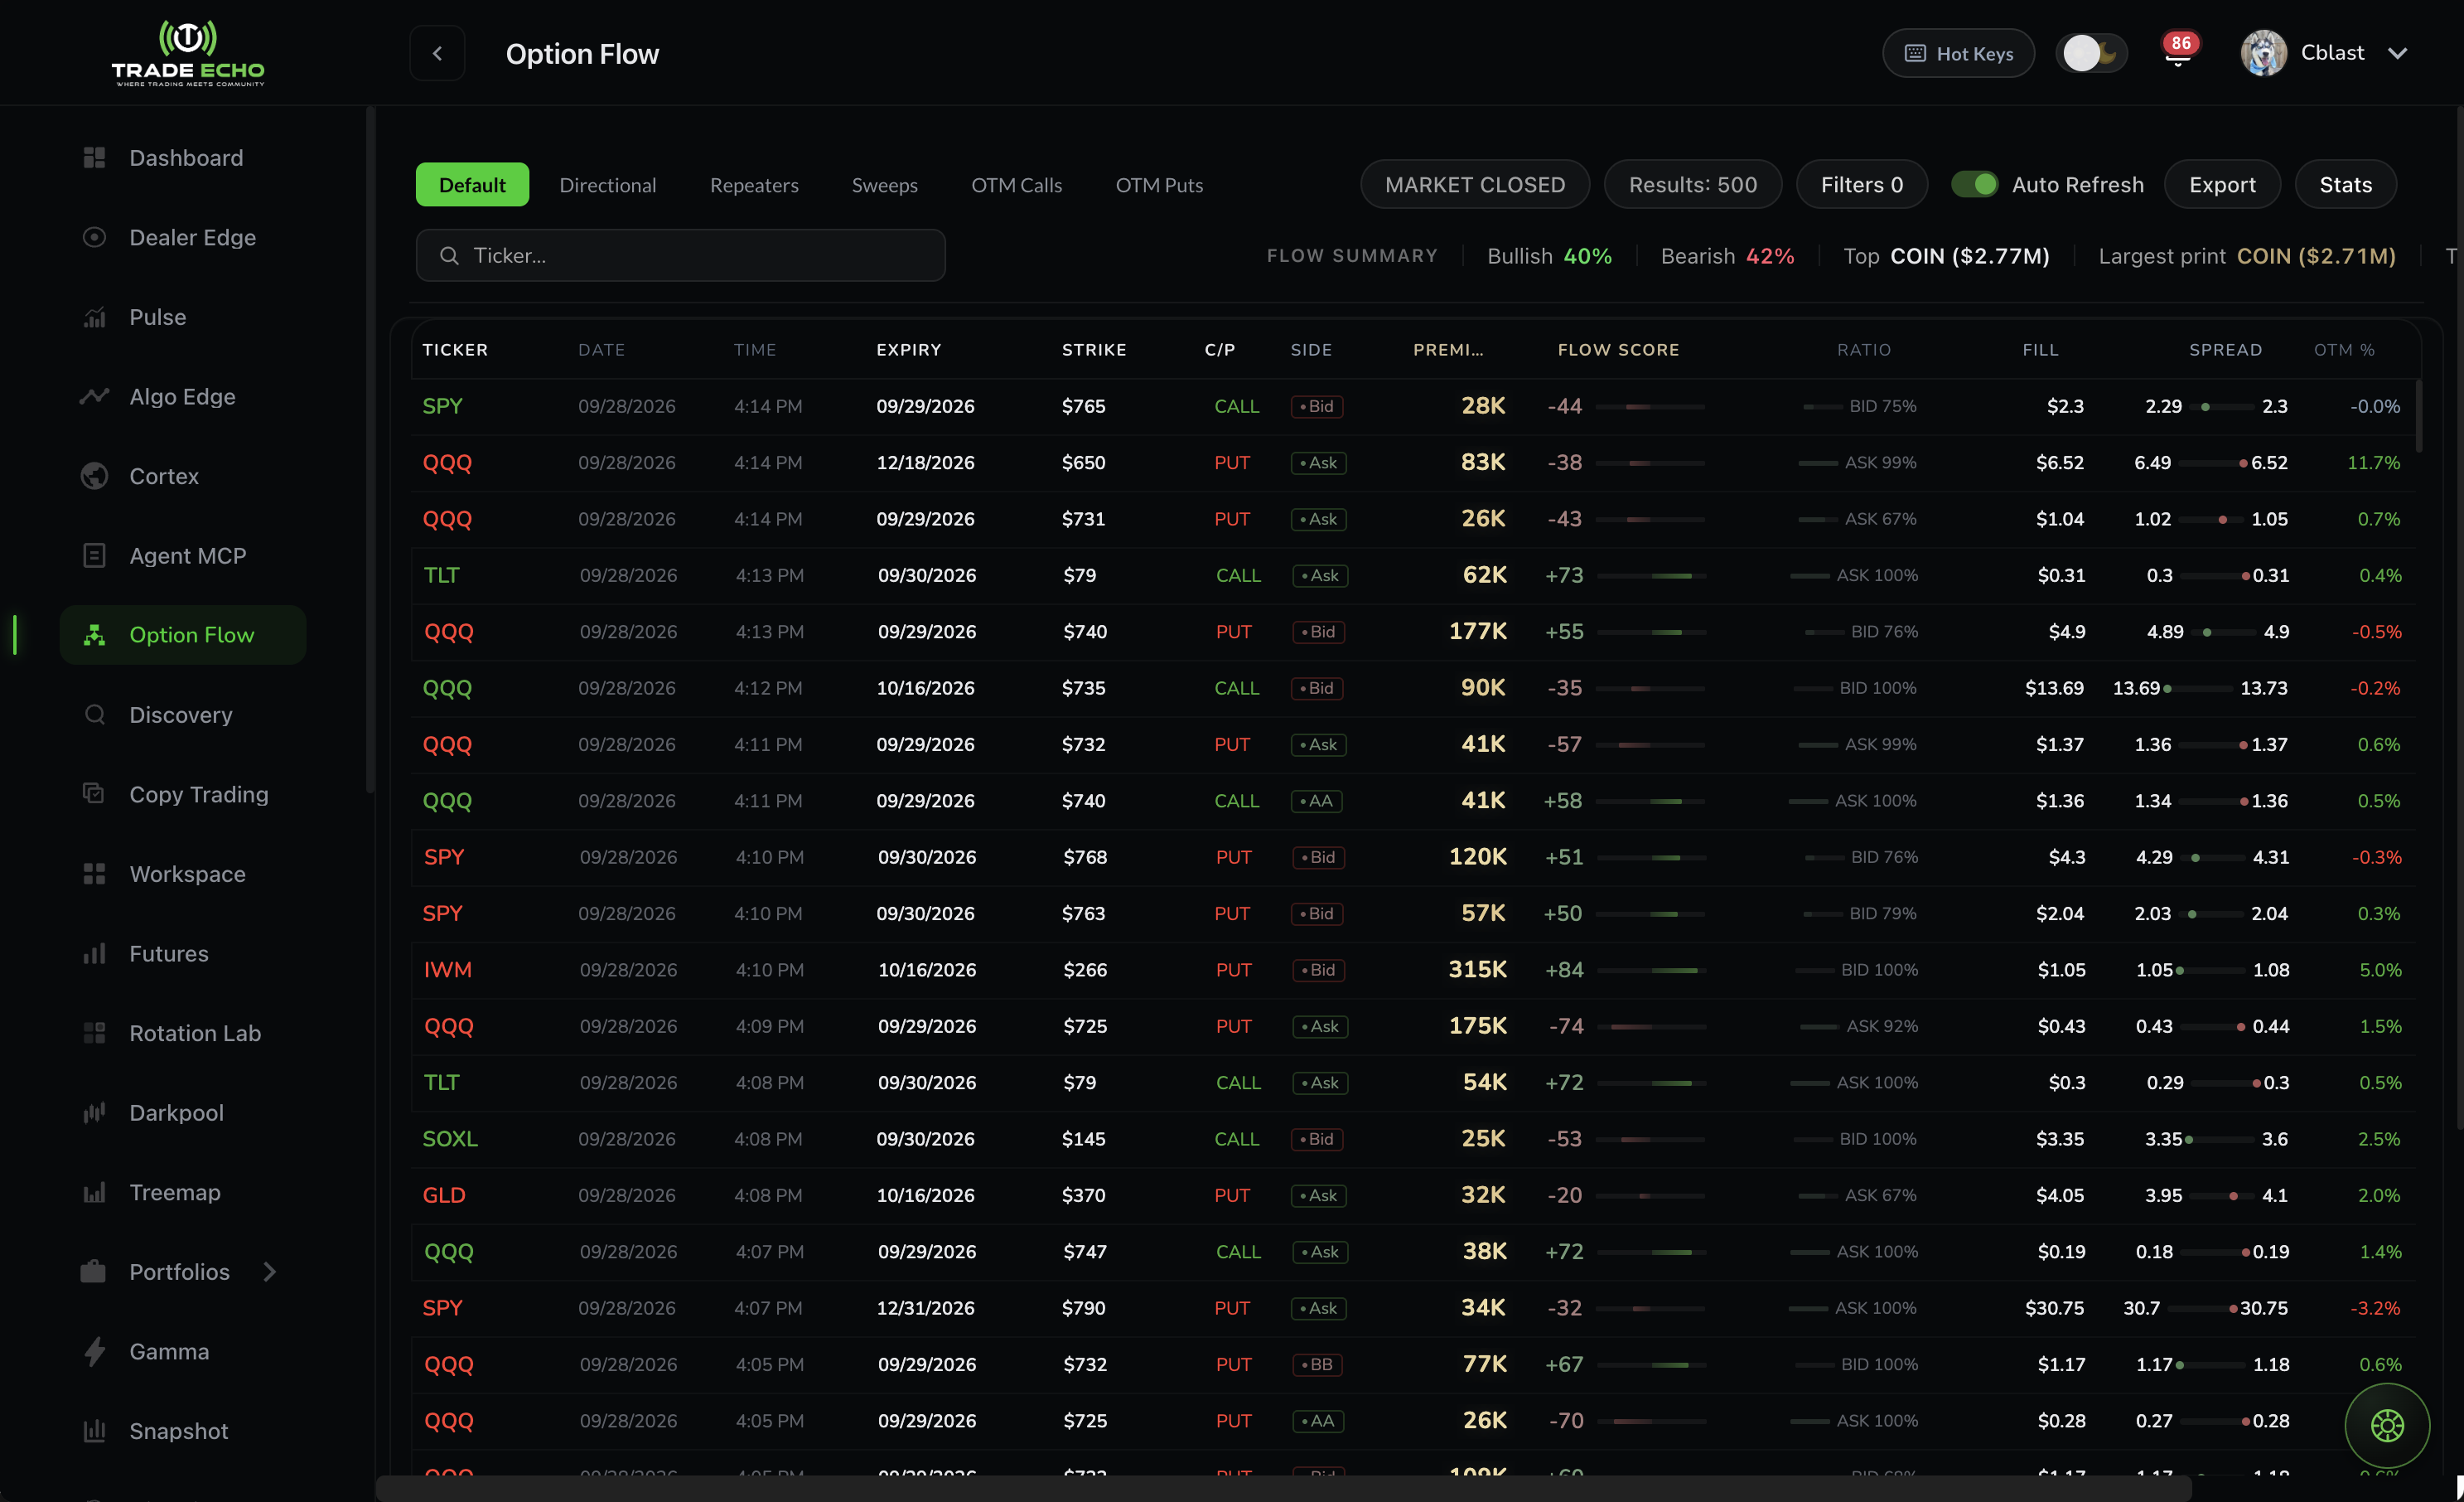Open the Rotation Lab icon
Screen dimensions: 2464x1502
click(x=94, y=1033)
